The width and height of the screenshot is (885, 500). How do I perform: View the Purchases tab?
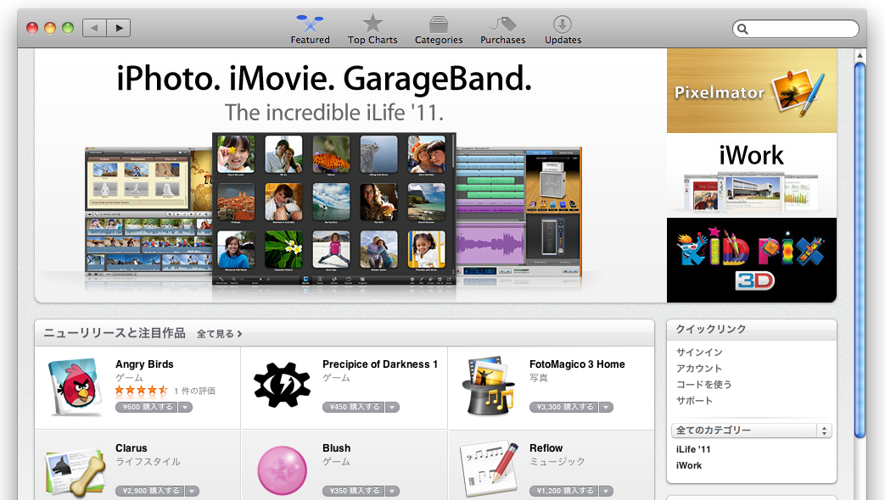pos(502,30)
